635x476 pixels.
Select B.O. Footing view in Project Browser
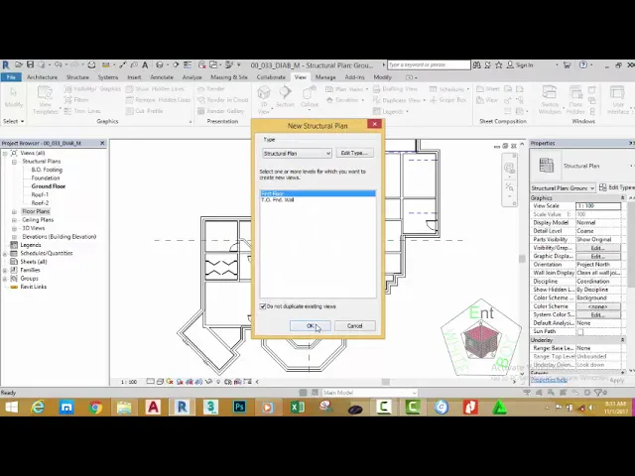coord(47,170)
